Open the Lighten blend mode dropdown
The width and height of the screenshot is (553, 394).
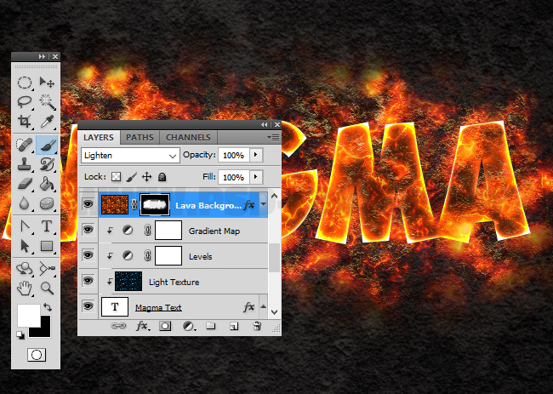[130, 156]
